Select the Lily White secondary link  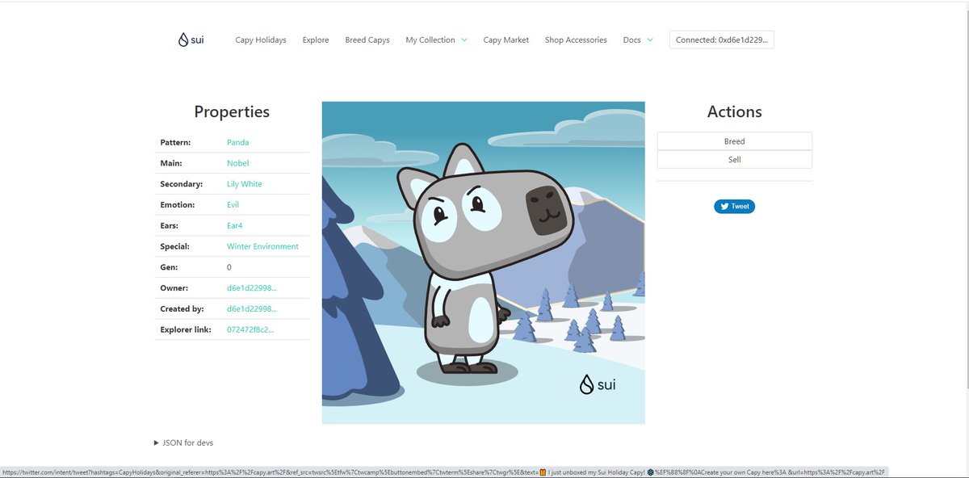[245, 184]
